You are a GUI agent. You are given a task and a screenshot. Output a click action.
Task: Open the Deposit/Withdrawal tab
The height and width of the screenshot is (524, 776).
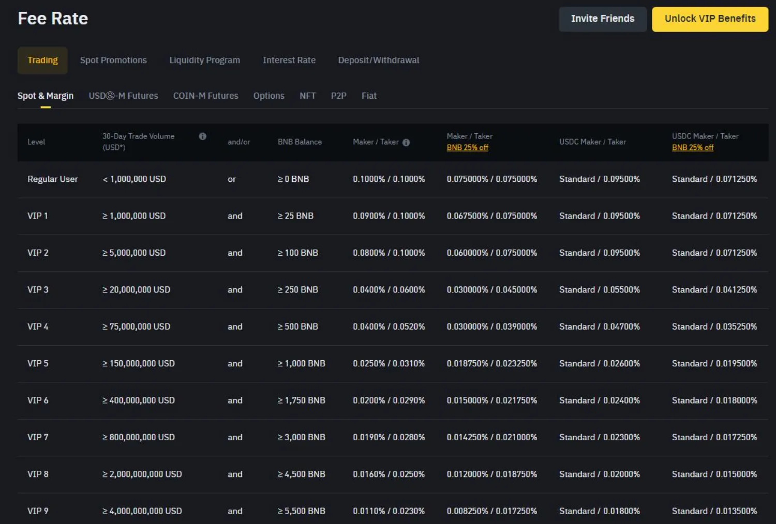378,60
